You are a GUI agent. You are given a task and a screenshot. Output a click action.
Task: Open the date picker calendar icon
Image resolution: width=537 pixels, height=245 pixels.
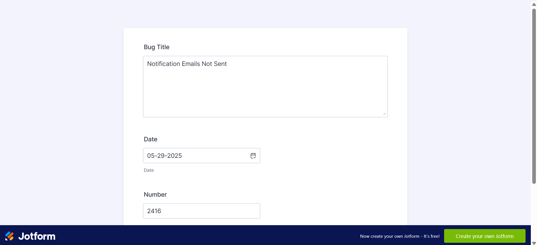point(253,156)
